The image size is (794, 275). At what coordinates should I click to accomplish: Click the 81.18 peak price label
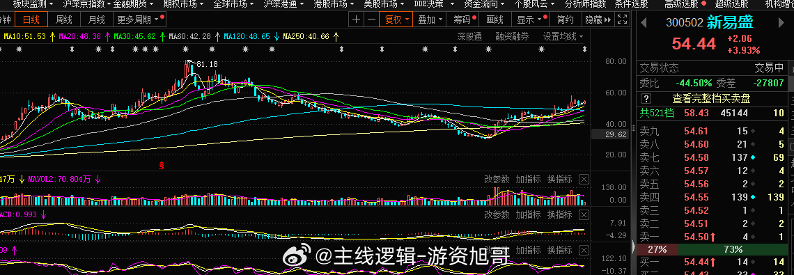click(x=207, y=64)
